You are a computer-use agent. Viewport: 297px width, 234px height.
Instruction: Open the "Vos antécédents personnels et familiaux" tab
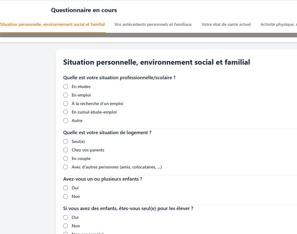tap(153, 24)
